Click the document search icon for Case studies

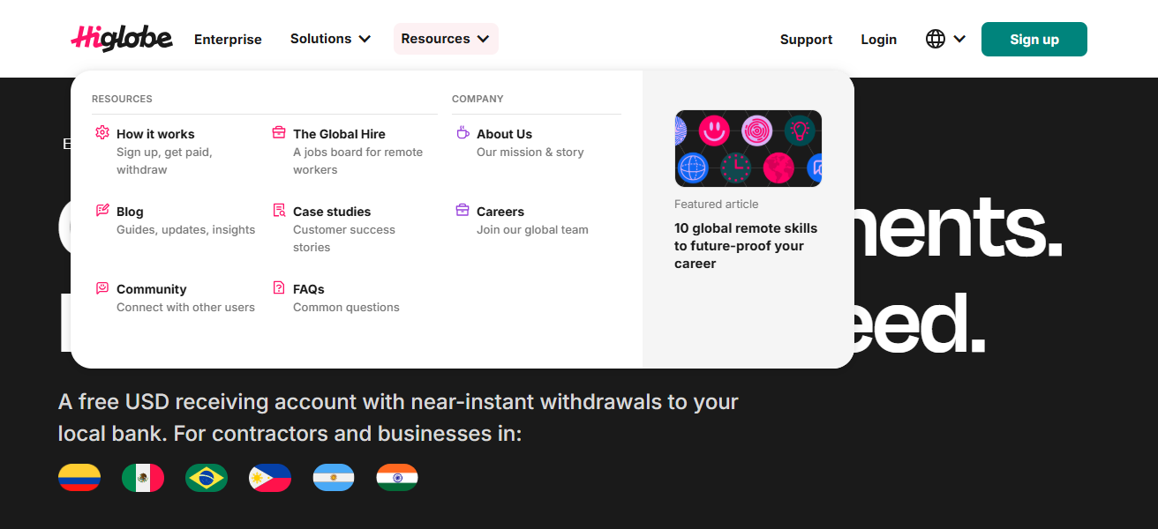click(279, 211)
